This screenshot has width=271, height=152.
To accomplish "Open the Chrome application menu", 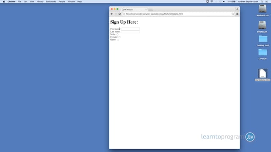I will tap(11, 2).
